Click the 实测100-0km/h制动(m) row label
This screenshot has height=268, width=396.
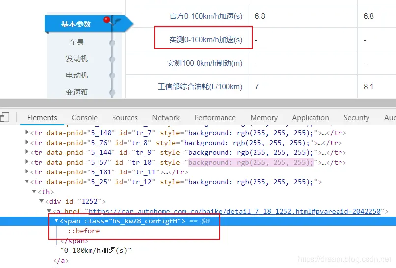(204, 63)
